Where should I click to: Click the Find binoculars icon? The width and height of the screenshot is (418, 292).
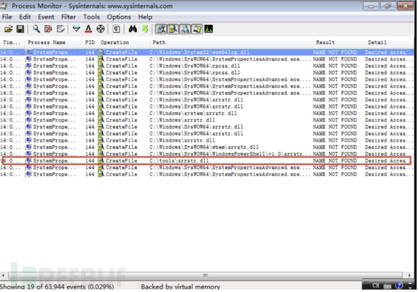(133, 29)
